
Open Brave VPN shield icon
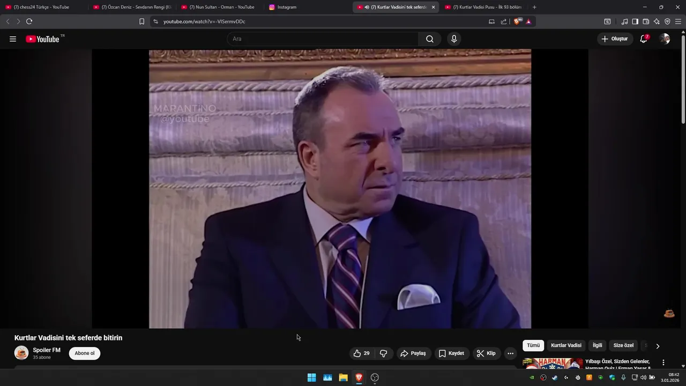click(667, 21)
